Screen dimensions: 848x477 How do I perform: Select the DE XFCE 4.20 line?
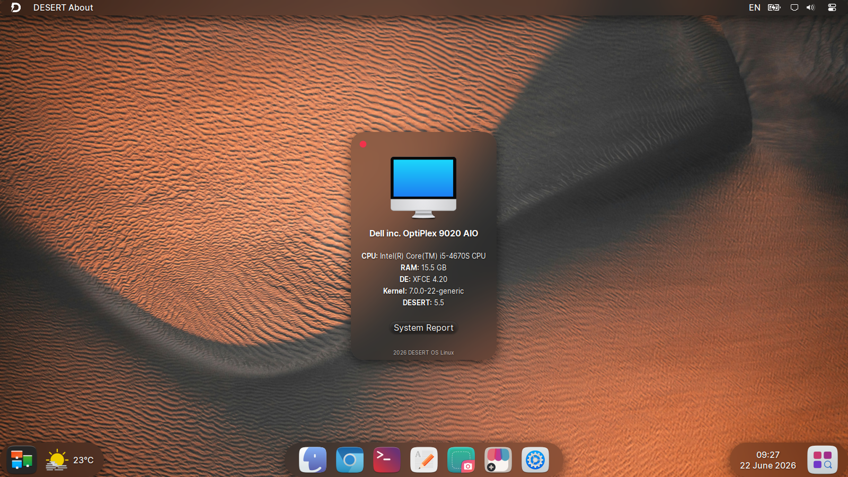pyautogui.click(x=423, y=279)
